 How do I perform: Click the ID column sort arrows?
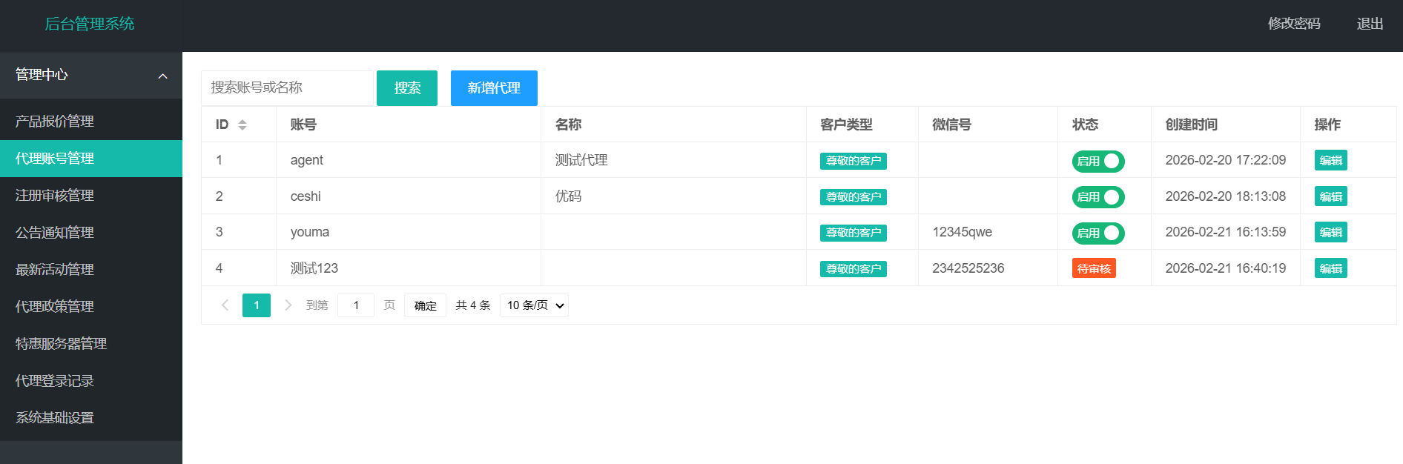(242, 125)
